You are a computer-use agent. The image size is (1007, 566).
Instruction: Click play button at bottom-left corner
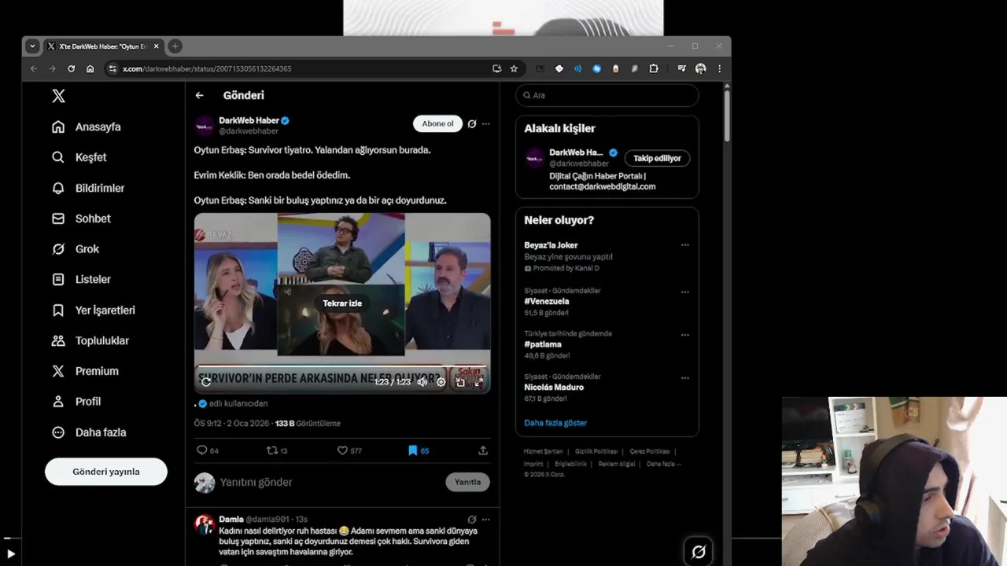tap(10, 554)
